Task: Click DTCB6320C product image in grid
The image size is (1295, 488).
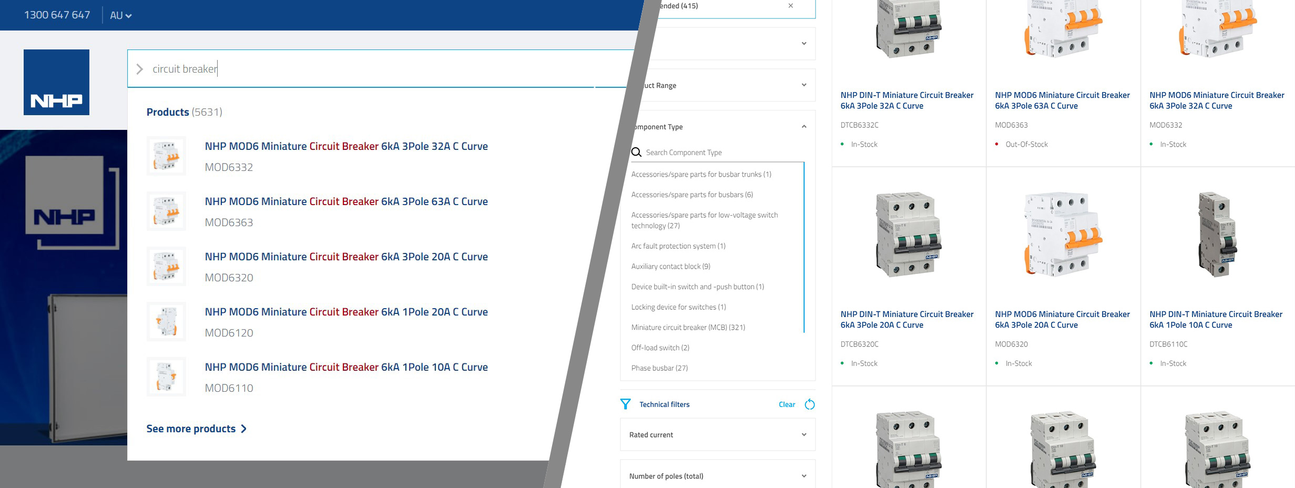Action: tap(908, 234)
